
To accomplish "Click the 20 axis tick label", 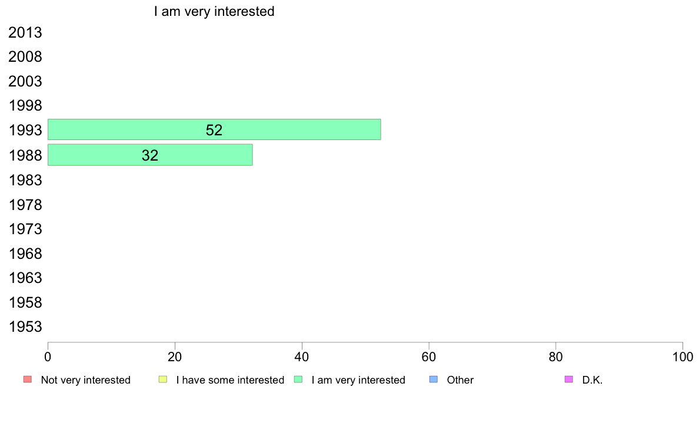I will pos(175,357).
